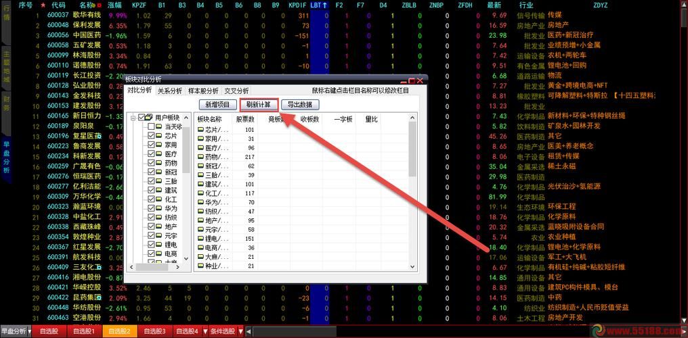Uncheck the 华为 checkbox in tree
Image resolution: width=688 pixels, height=338 pixels.
[151, 208]
